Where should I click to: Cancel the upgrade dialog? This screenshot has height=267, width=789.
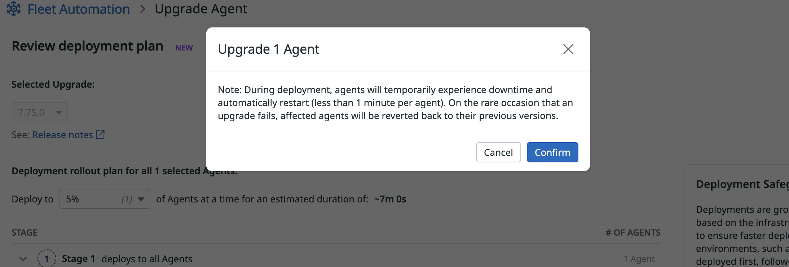[498, 152]
